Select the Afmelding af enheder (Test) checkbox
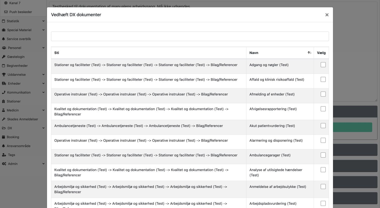Viewport: 380px width, 208px height. pyautogui.click(x=323, y=94)
